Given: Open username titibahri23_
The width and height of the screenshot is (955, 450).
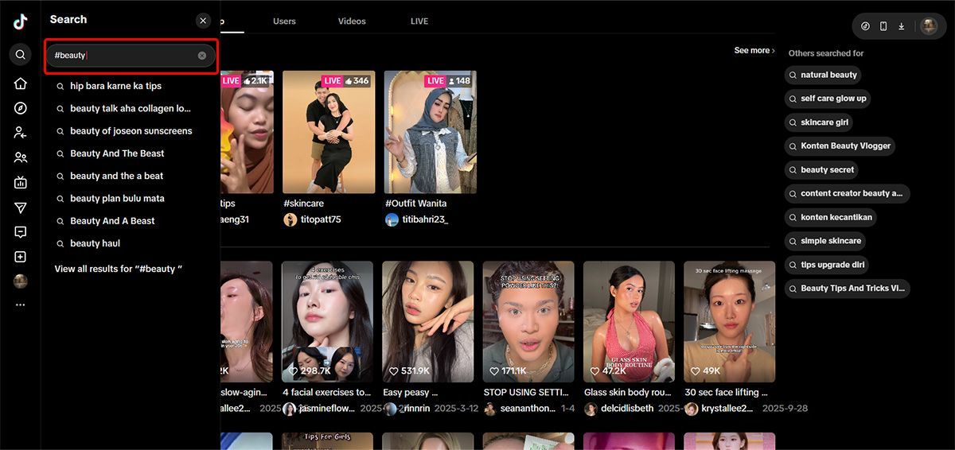Looking at the screenshot, I should pyautogui.click(x=426, y=219).
